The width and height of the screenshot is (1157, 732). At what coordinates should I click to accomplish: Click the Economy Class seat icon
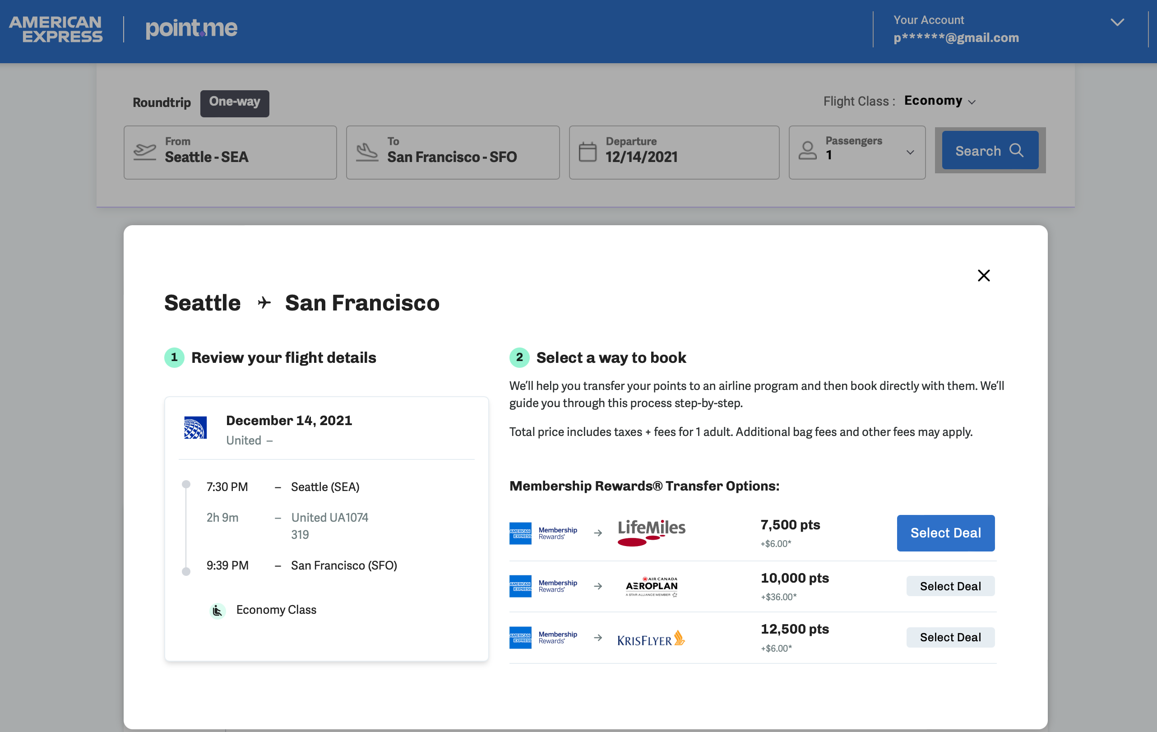click(x=217, y=611)
